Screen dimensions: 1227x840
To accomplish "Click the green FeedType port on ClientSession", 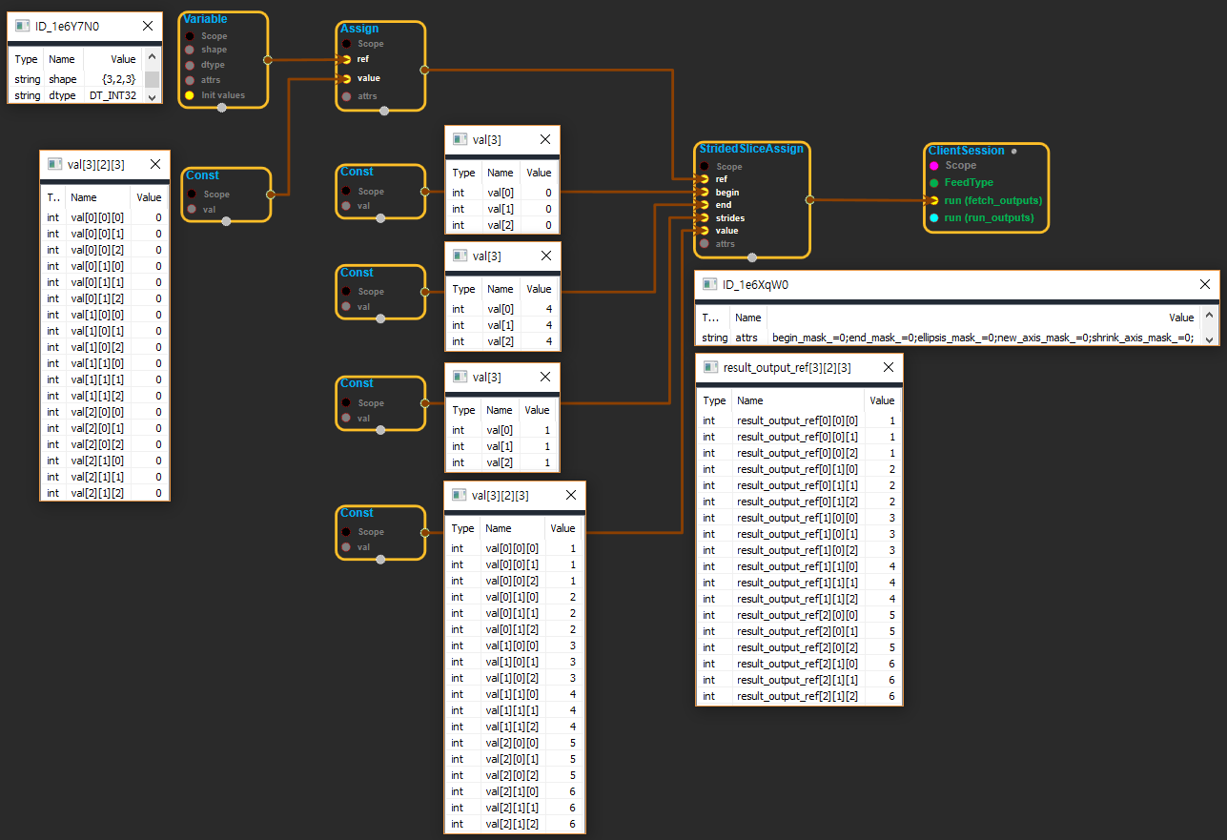I will point(934,183).
